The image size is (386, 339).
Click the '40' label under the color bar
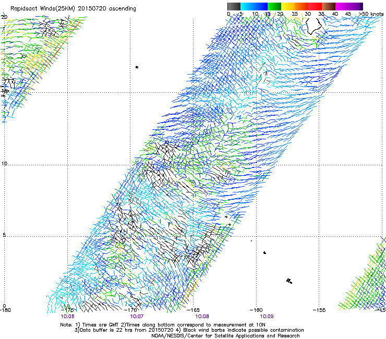[x=335, y=14]
